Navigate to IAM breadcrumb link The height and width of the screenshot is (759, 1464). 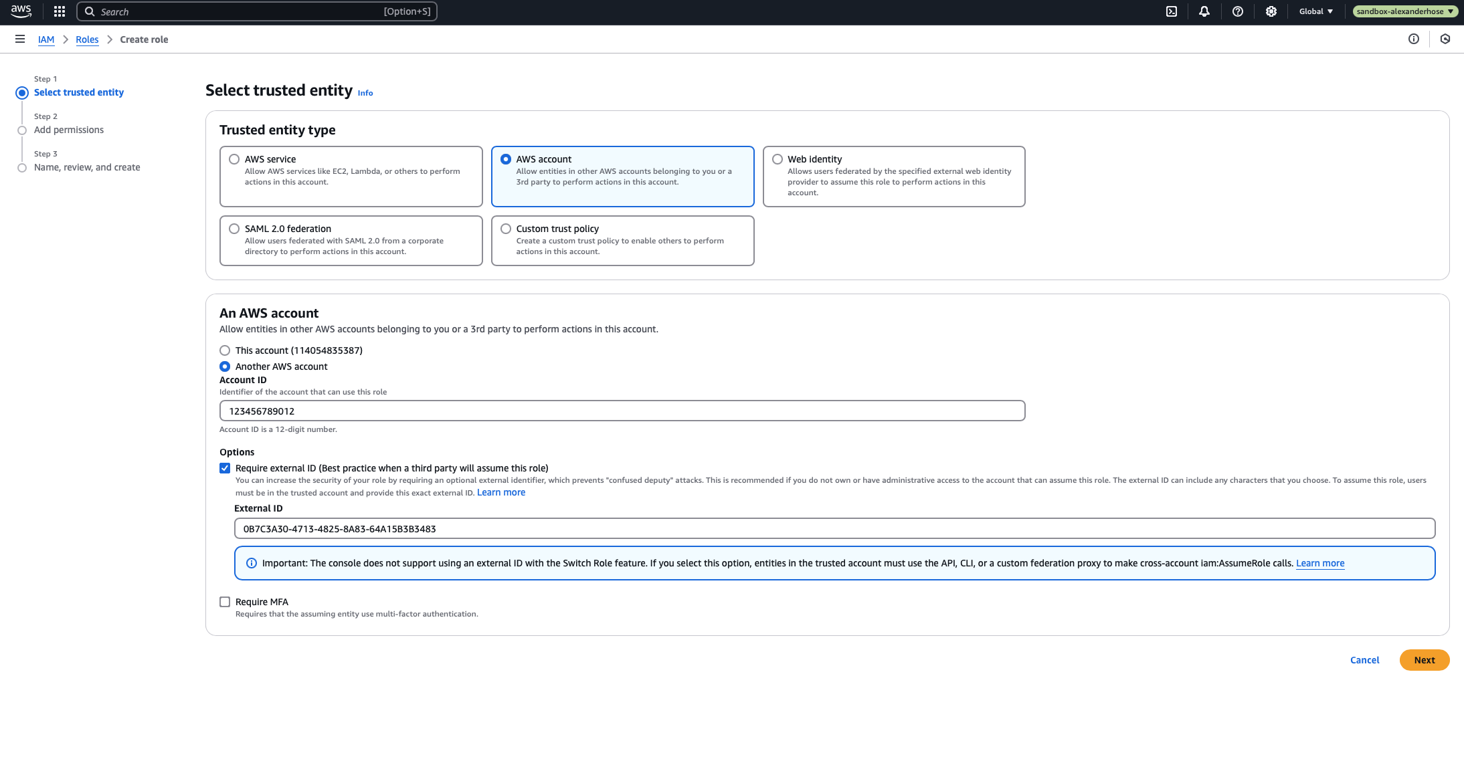(x=45, y=39)
